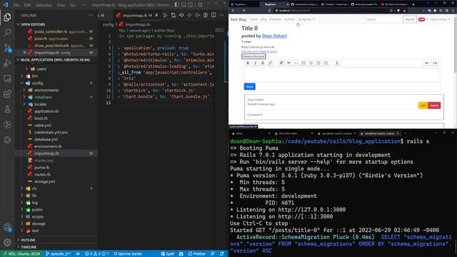Image resolution: width=457 pixels, height=257 pixels.
Task: Click the Search input in the blog navbar
Action: click(x=383, y=19)
